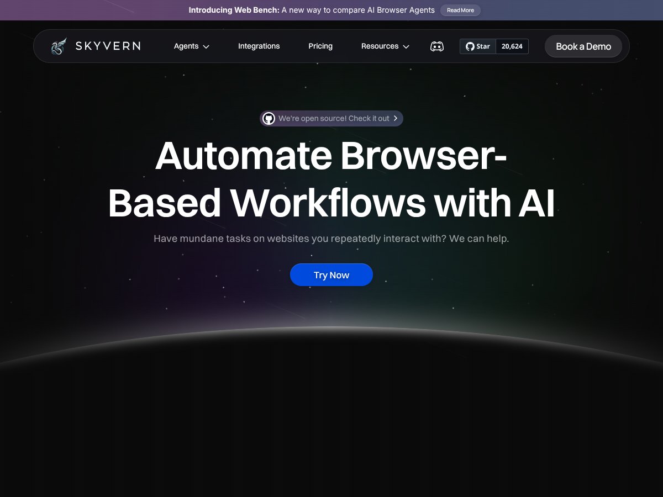Click the "Have mundane tasks" subheading text
The height and width of the screenshot is (497, 663).
click(331, 239)
